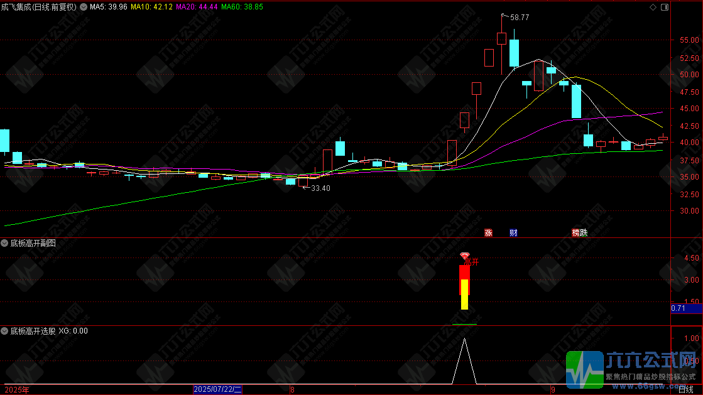Click the 4.50 sub-chart axis label
The width and height of the screenshot is (703, 395).
[691, 258]
